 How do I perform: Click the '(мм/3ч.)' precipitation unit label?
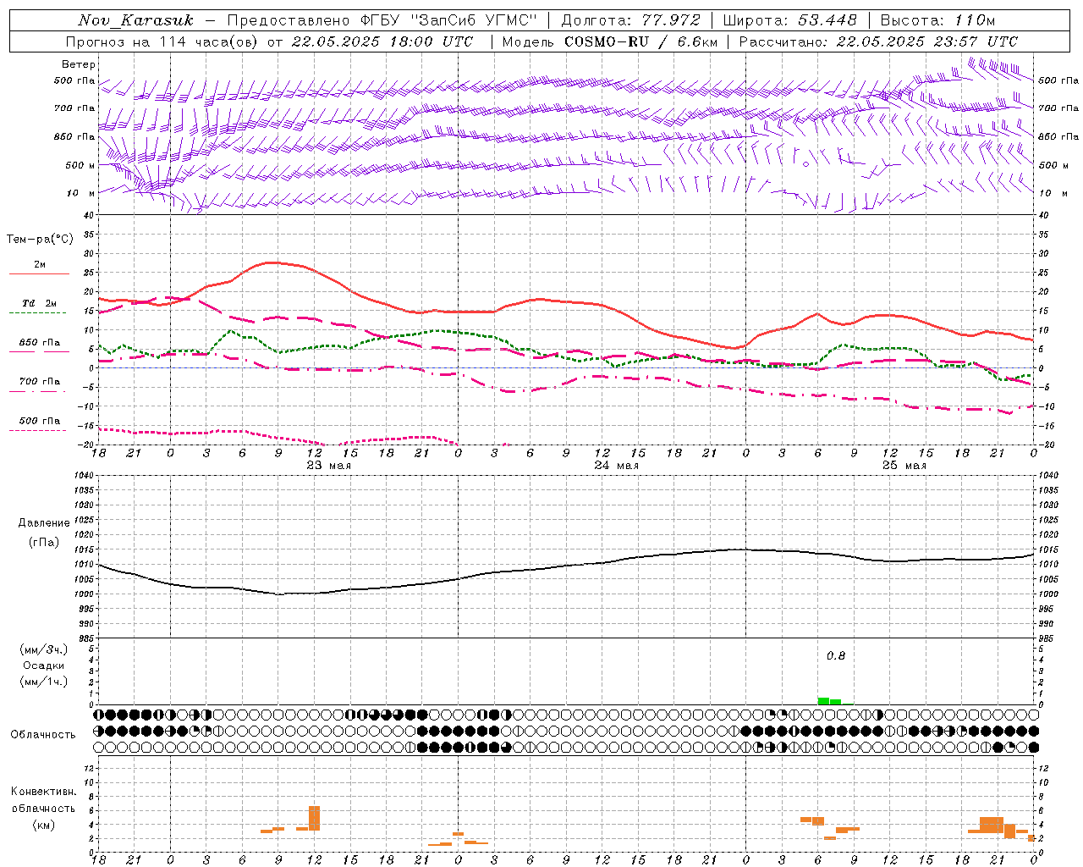[x=44, y=649]
